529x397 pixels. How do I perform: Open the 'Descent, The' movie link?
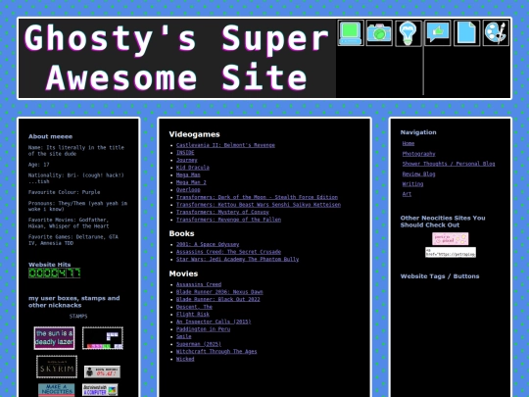194,307
